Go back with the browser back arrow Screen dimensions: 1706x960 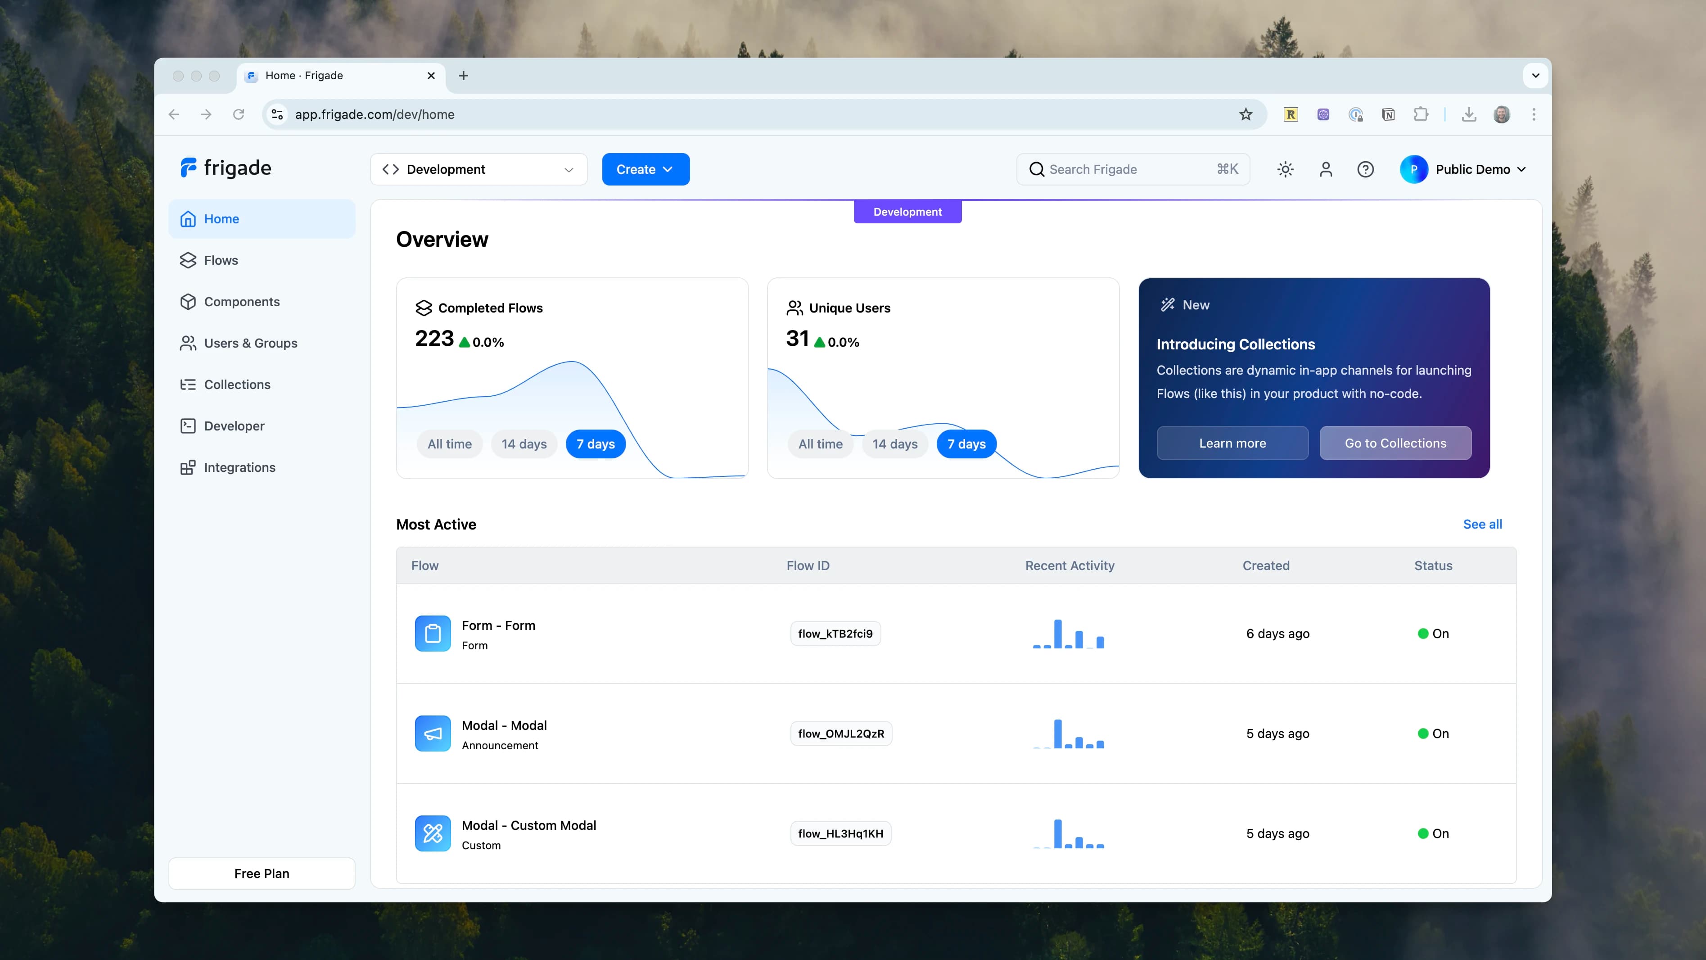click(174, 115)
